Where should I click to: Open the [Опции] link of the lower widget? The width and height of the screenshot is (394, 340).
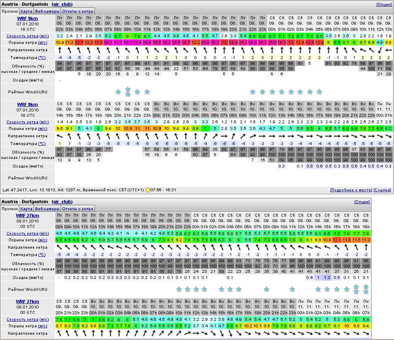click(362, 202)
